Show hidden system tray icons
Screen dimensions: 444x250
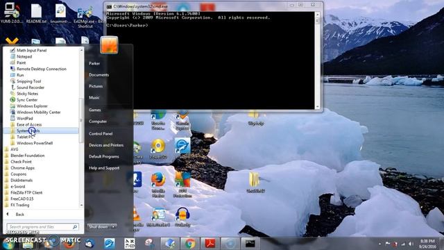[379, 244]
